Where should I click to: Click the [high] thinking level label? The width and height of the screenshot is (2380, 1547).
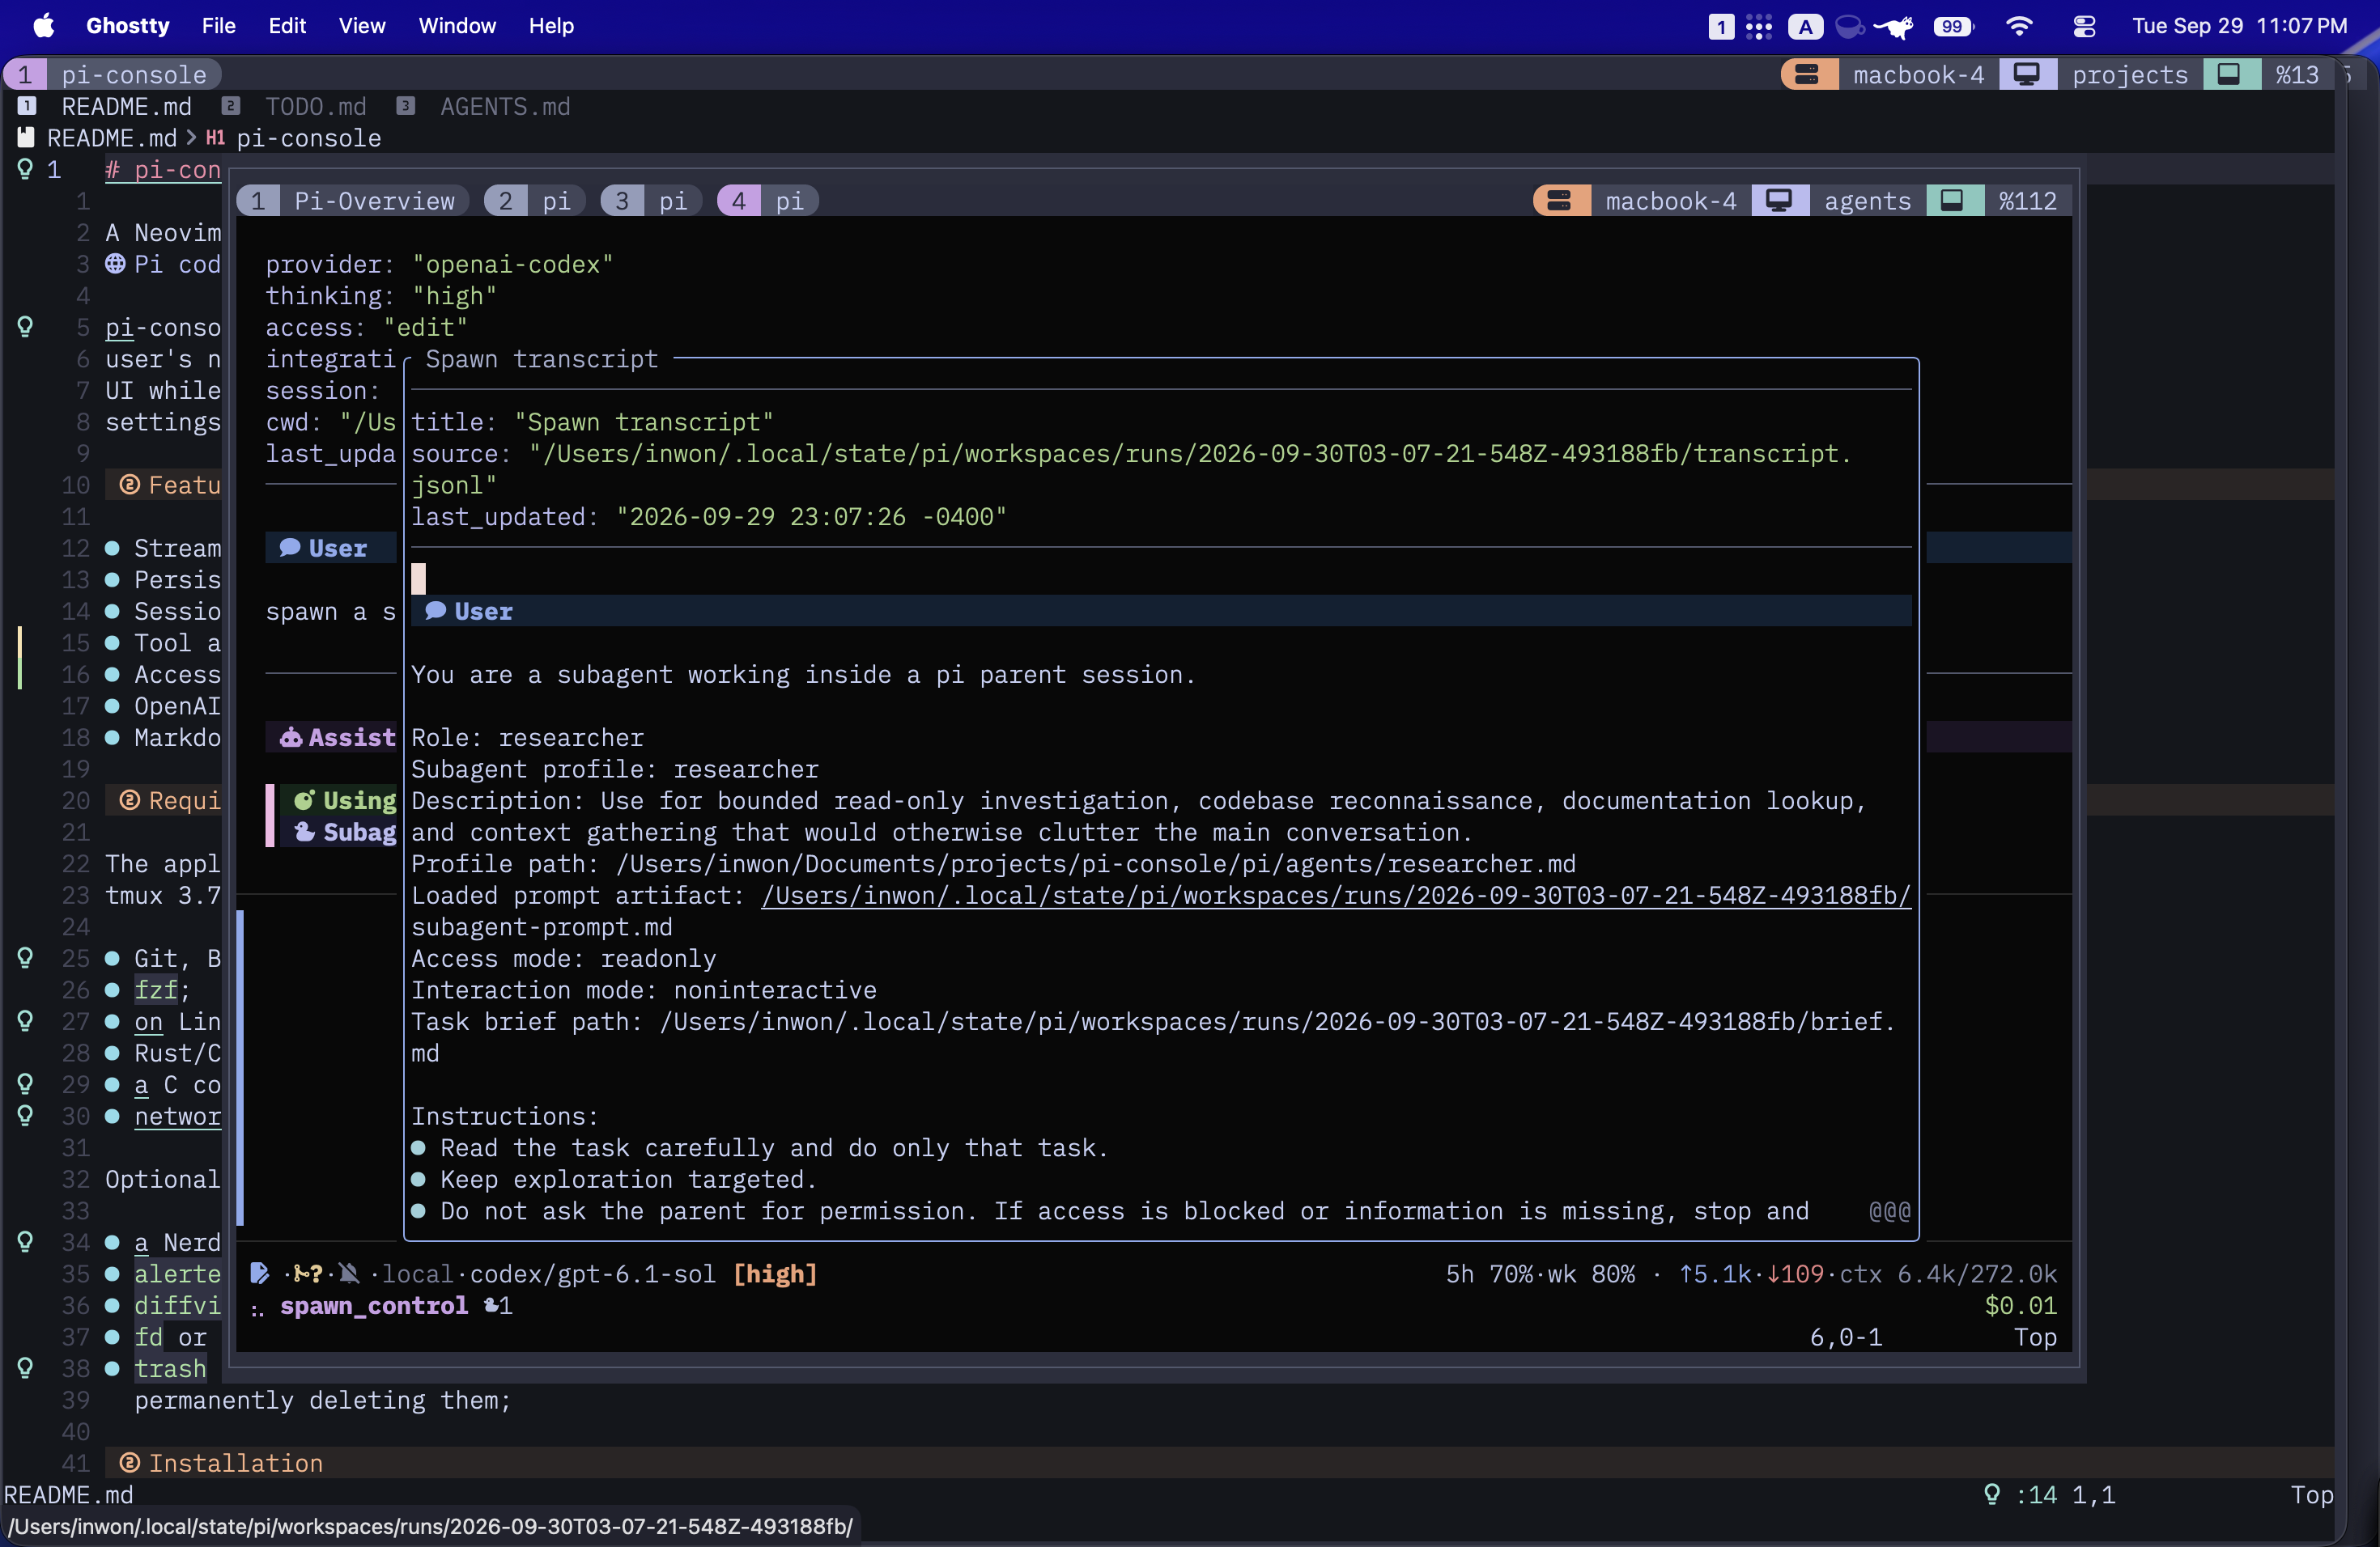775,1274
